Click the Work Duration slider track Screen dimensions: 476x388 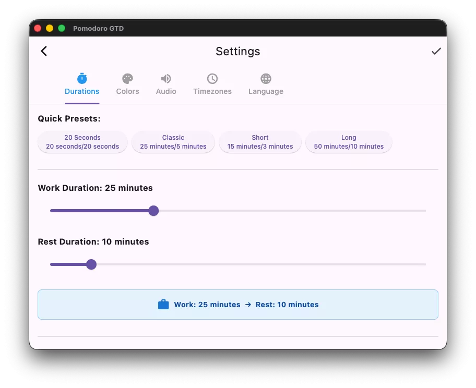click(238, 211)
